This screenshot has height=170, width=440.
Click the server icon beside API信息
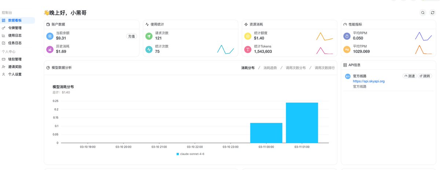[345, 65]
